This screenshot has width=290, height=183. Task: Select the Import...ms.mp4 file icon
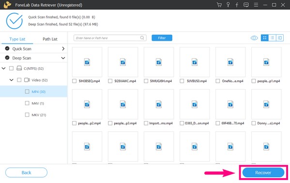click(159, 105)
